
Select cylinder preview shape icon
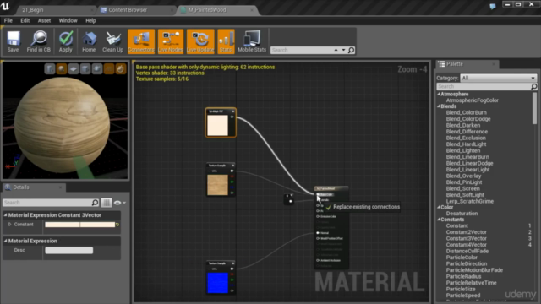pyautogui.click(x=50, y=69)
